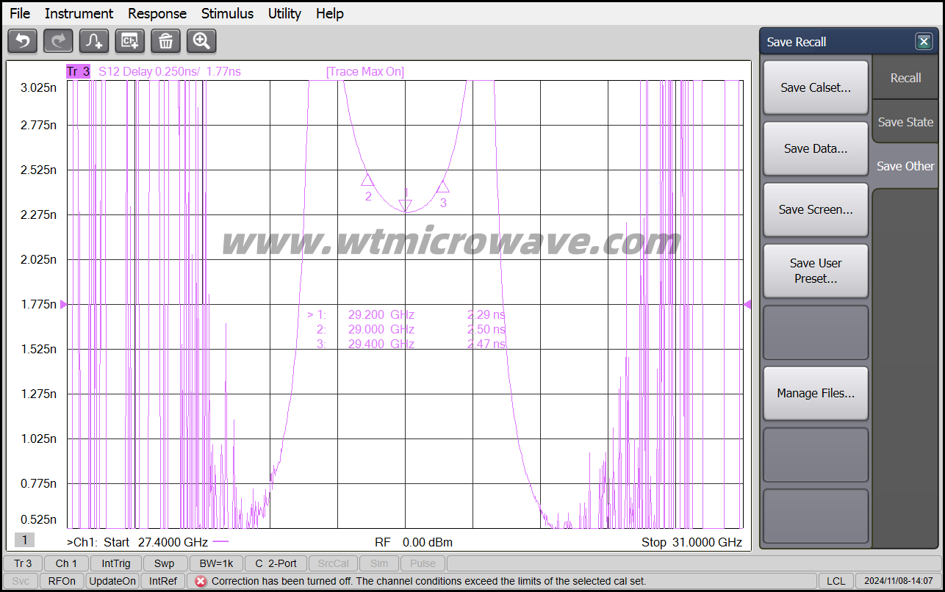The image size is (945, 592).
Task: Click the Undo toolbar icon
Action: click(22, 41)
